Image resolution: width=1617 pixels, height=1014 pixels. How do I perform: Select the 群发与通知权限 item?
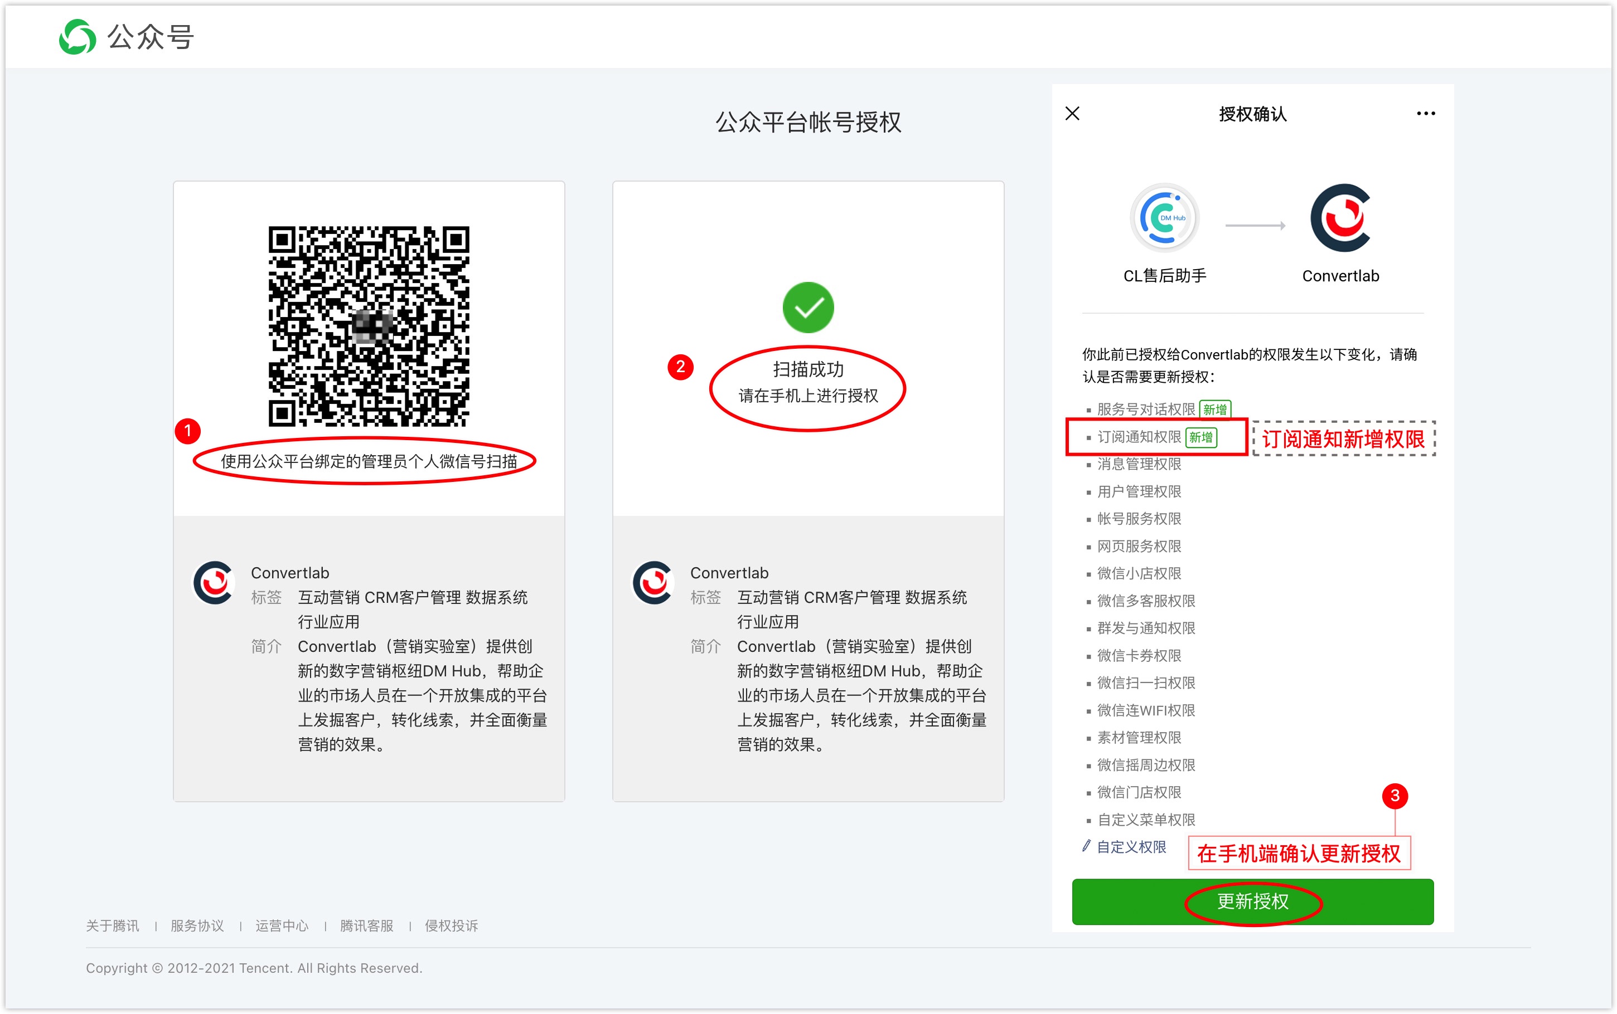pos(1146,628)
